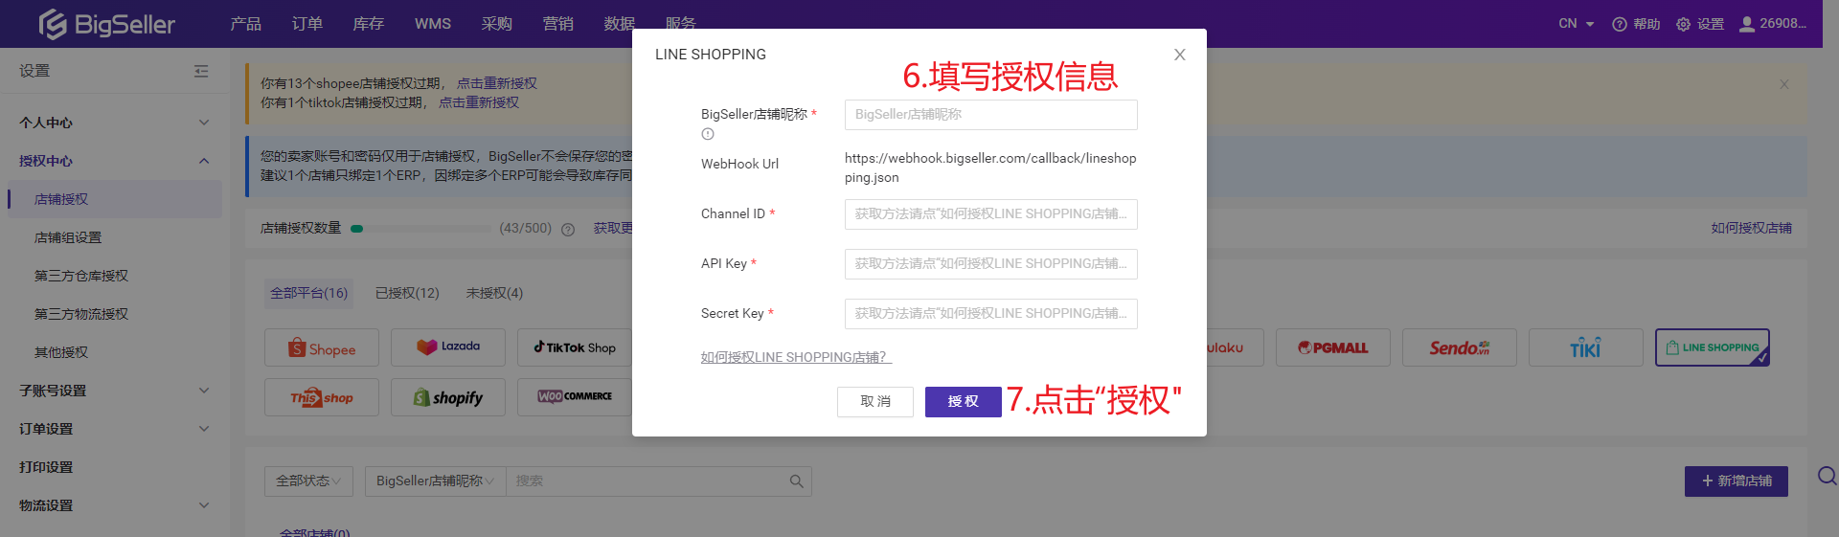Click 授权 button in dialog

[963, 402]
